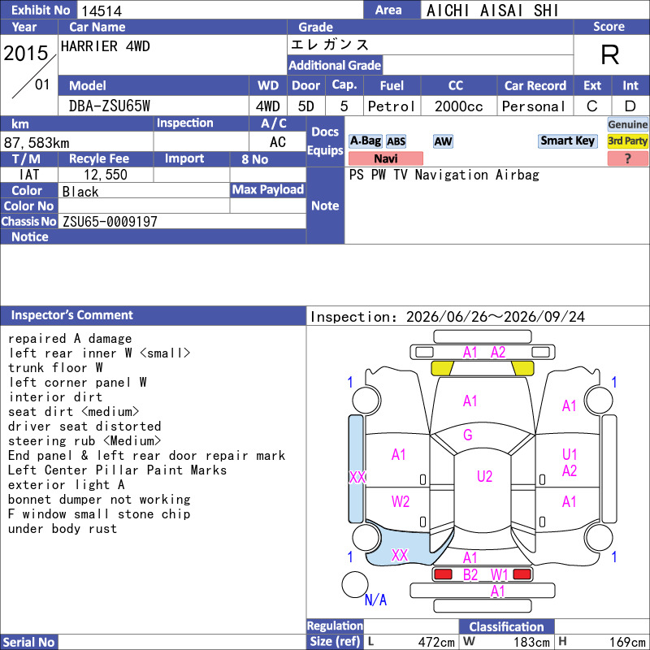Click exhibit number 14514
650x650 pixels.
pyautogui.click(x=102, y=11)
